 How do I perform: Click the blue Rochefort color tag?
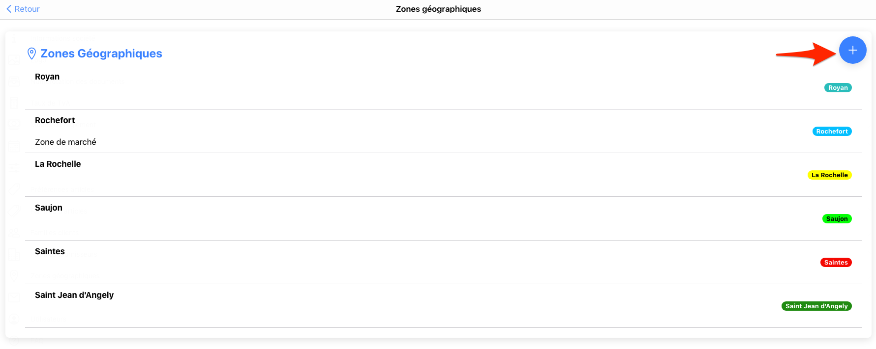pyautogui.click(x=832, y=132)
